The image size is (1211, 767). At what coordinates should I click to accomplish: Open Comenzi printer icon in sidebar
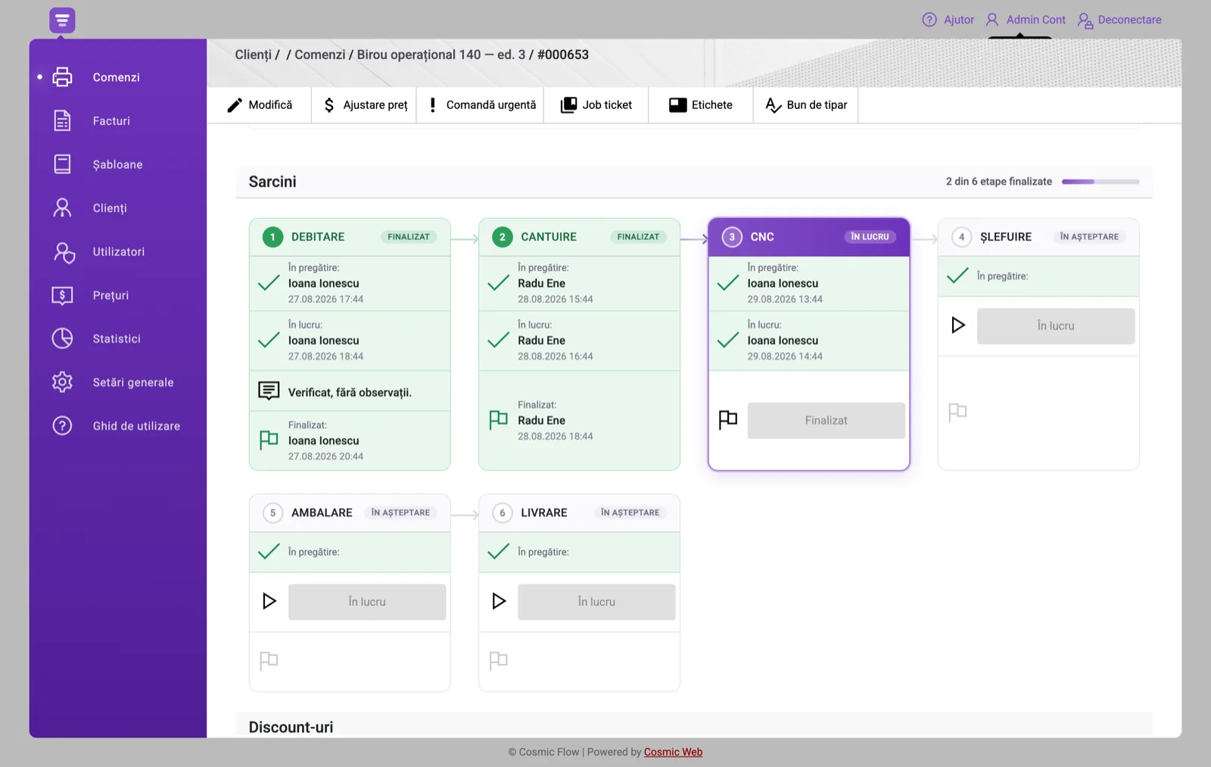tap(62, 77)
